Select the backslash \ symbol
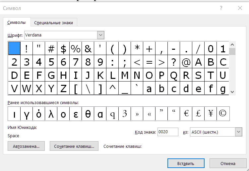 [88, 88]
